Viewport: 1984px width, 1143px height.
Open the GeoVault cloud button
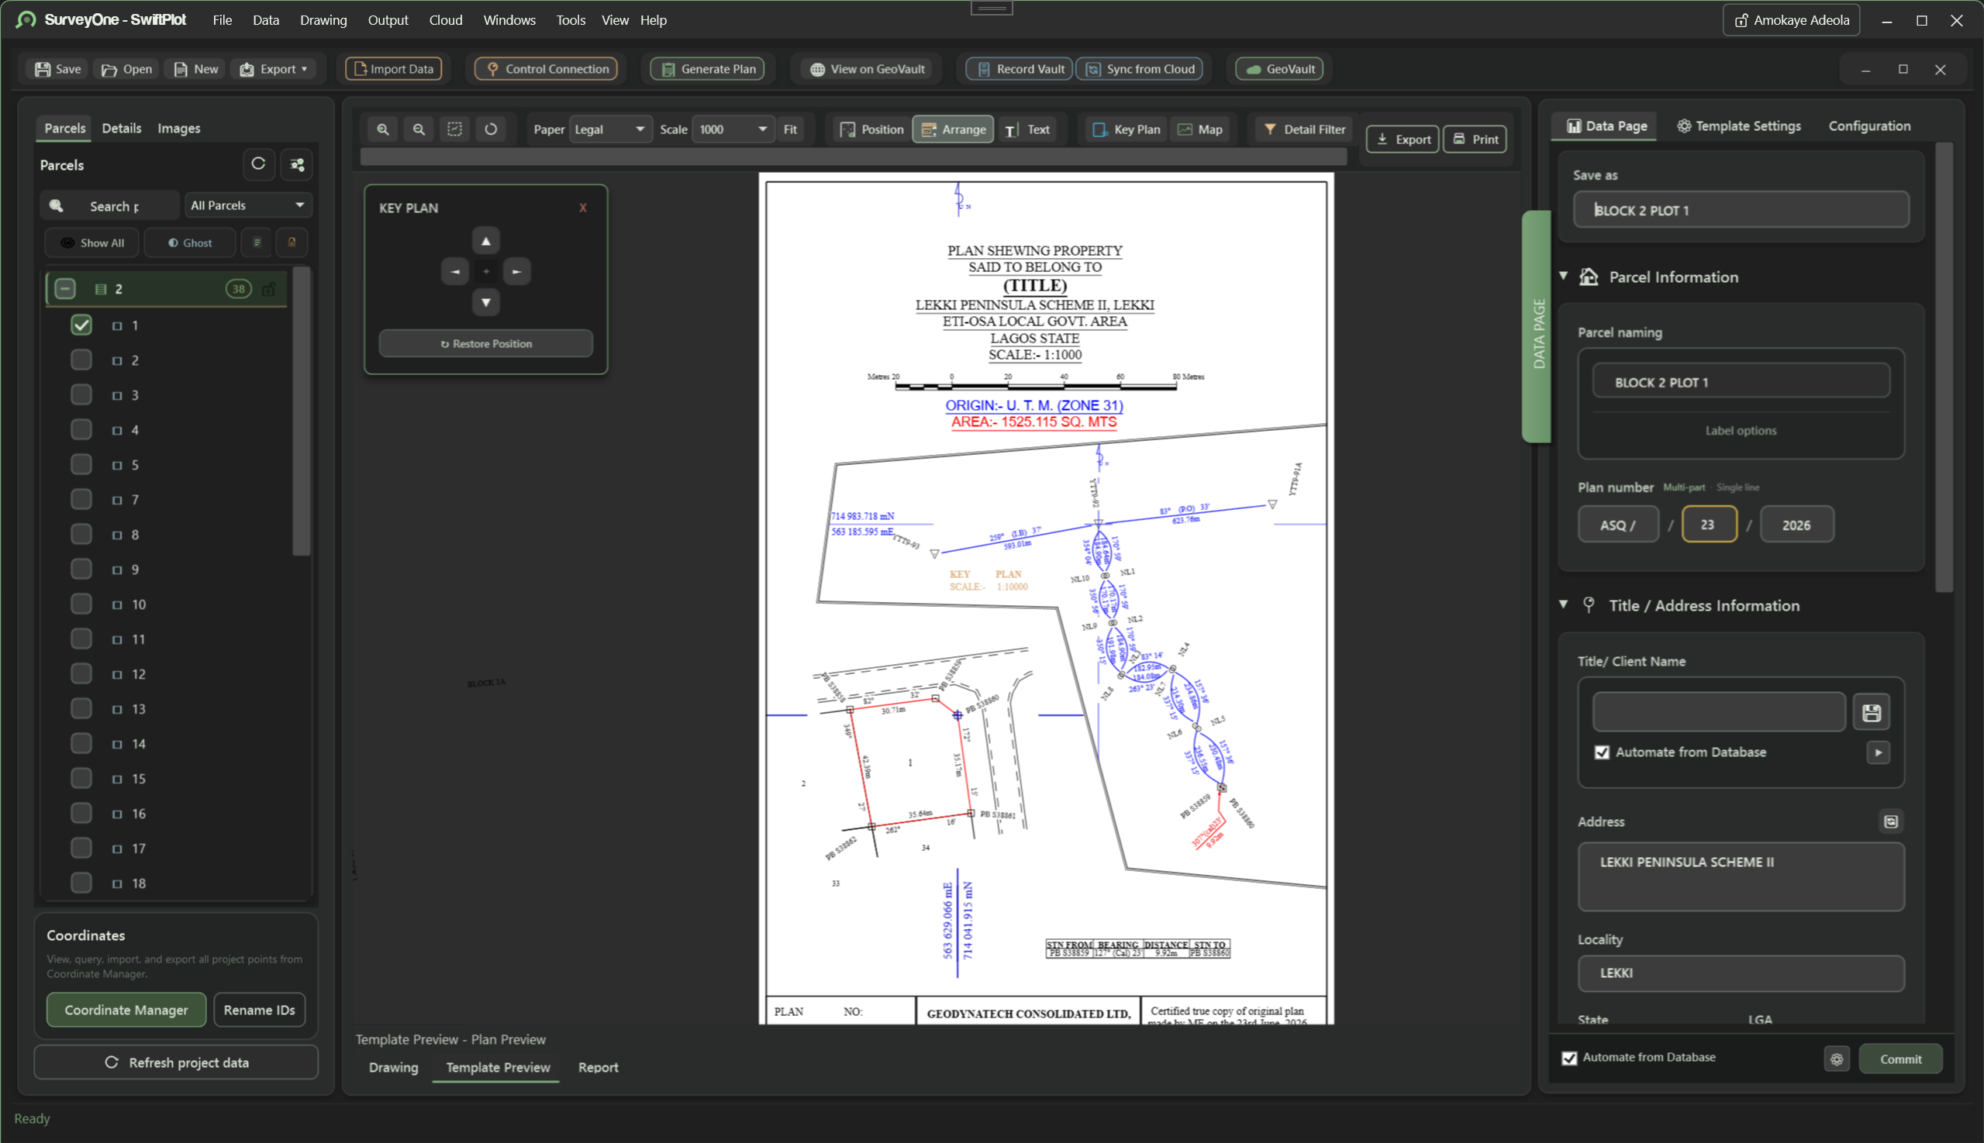(x=1279, y=69)
